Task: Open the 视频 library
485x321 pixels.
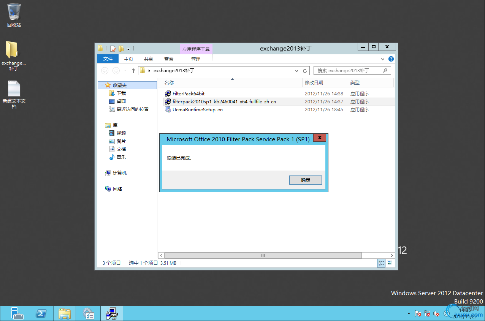Action: pos(121,133)
